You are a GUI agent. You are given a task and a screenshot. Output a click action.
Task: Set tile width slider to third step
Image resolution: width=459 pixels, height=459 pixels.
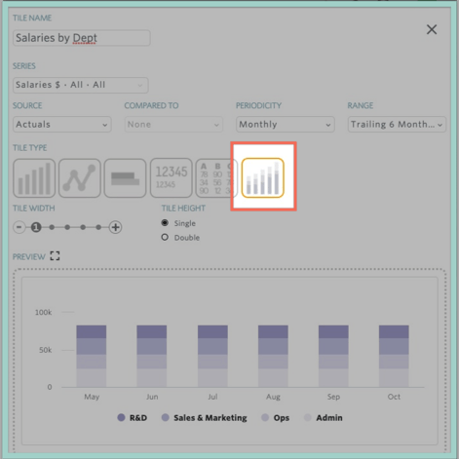pyautogui.click(x=67, y=227)
